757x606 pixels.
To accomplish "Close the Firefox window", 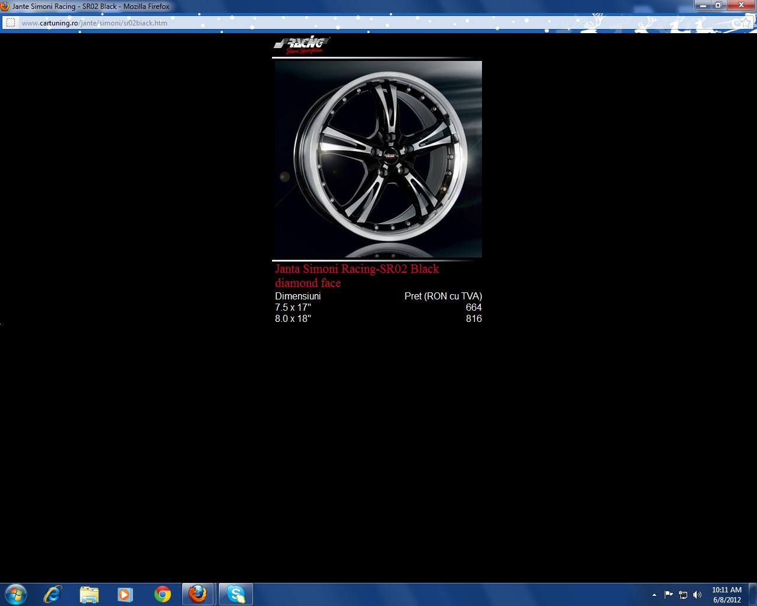I will click(741, 5).
